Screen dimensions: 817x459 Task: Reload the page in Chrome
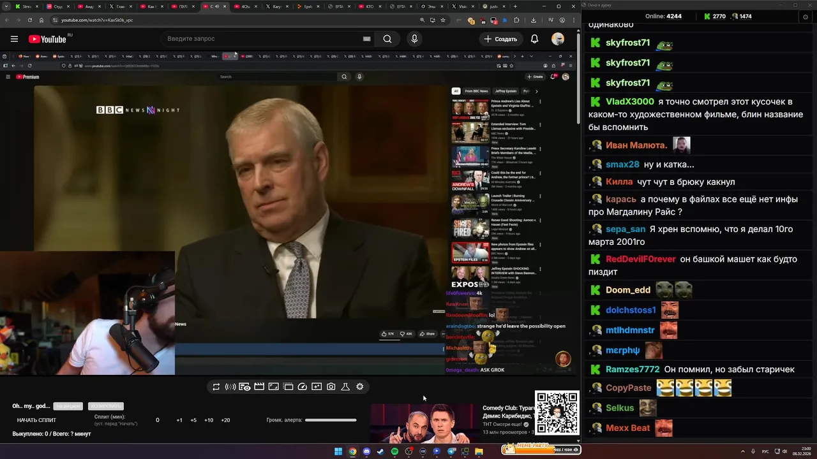[x=31, y=20]
